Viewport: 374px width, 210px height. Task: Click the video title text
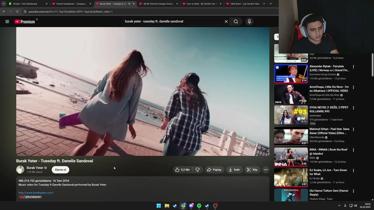(55, 161)
